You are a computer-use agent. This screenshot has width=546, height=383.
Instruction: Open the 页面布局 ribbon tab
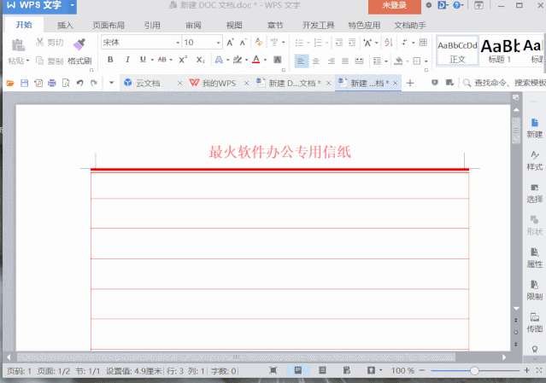tap(109, 25)
